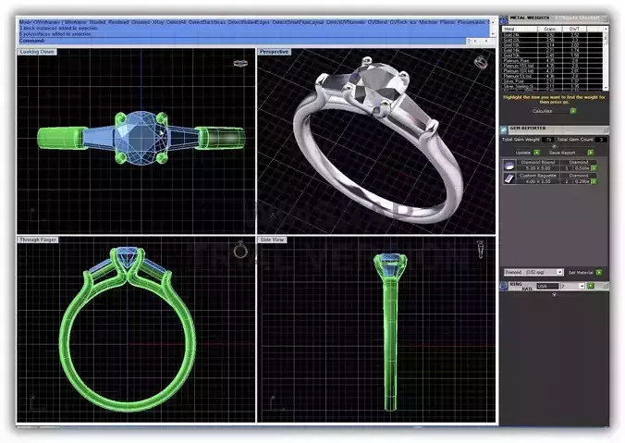Expand the arrow below the Ring Rail panel

tap(554, 294)
